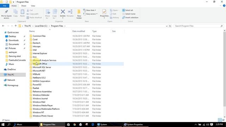
Task: Open Recent locations dropdown arrow
Action: click(12, 26)
